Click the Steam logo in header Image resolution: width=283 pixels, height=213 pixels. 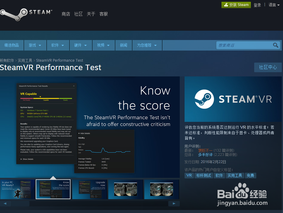point(26,14)
